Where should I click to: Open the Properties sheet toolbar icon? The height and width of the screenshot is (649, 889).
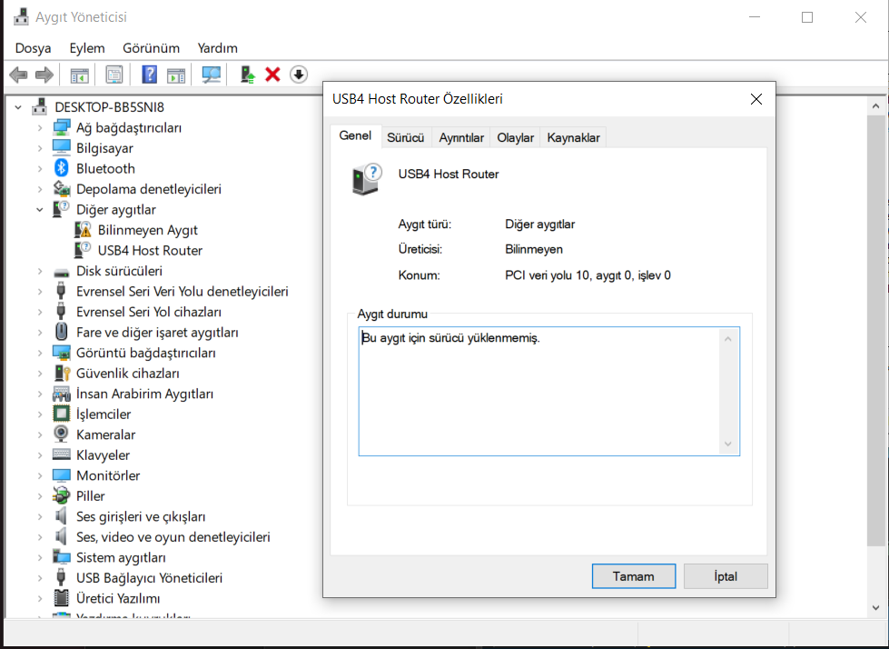(114, 75)
